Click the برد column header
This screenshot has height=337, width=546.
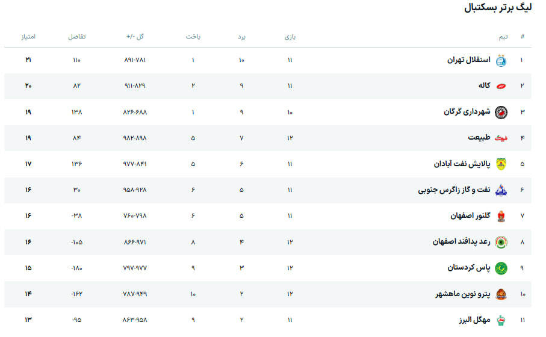(x=241, y=37)
